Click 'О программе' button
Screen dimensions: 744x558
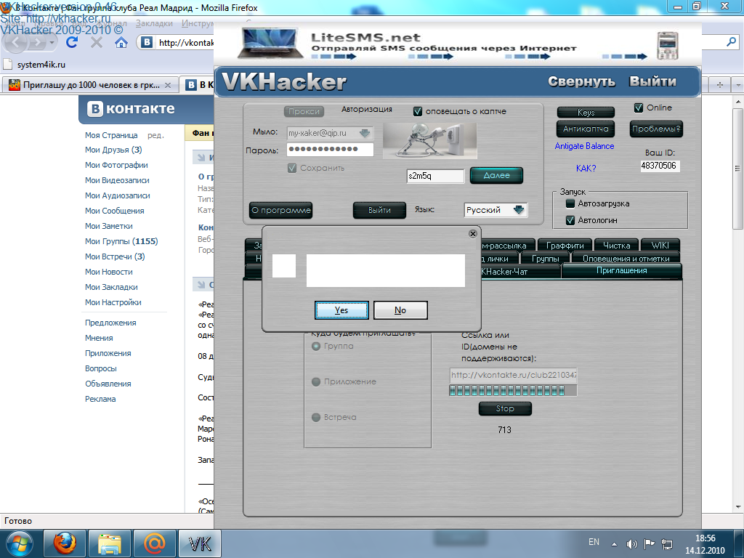click(281, 210)
